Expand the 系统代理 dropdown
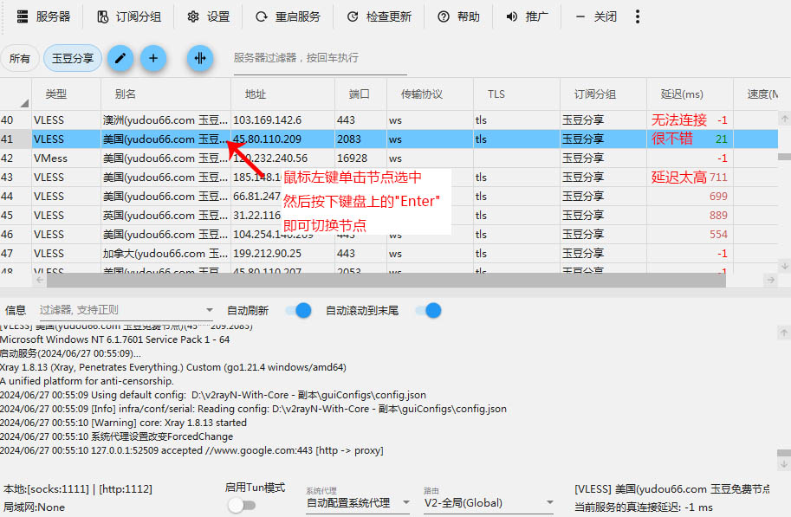Image resolution: width=791 pixels, height=517 pixels. pos(359,502)
